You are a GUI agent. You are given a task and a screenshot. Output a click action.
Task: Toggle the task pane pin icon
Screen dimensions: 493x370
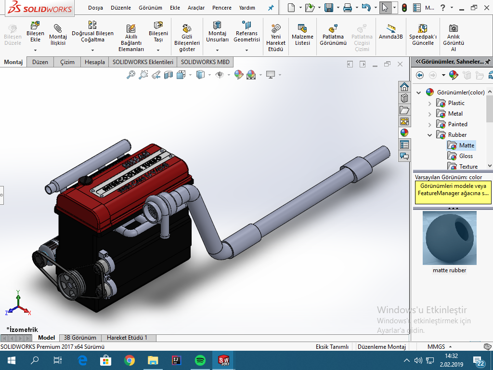click(488, 62)
